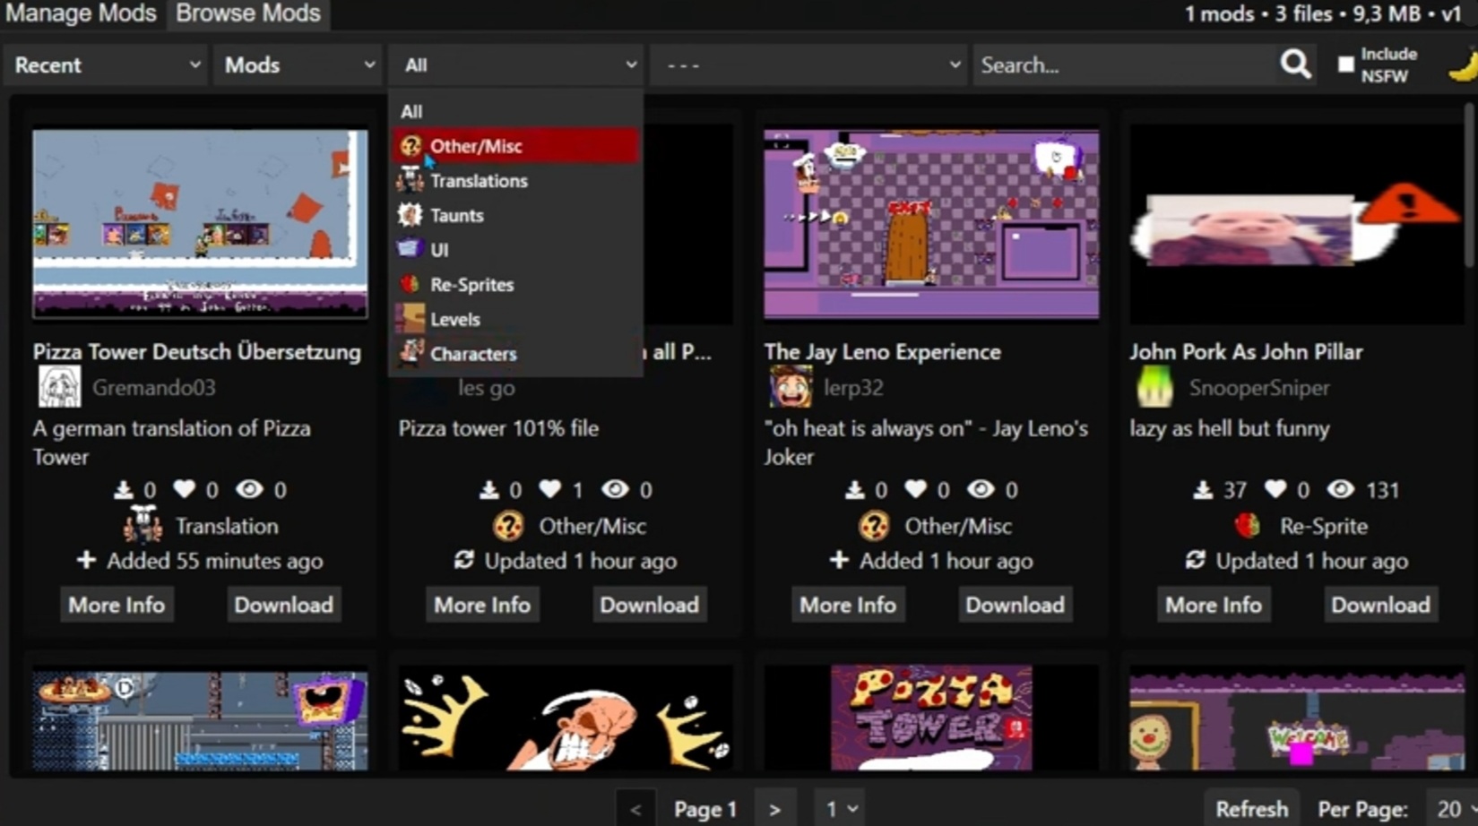Click heart icon on The Jay Leno Experience
Viewport: 1478px width, 826px height.
coord(915,489)
